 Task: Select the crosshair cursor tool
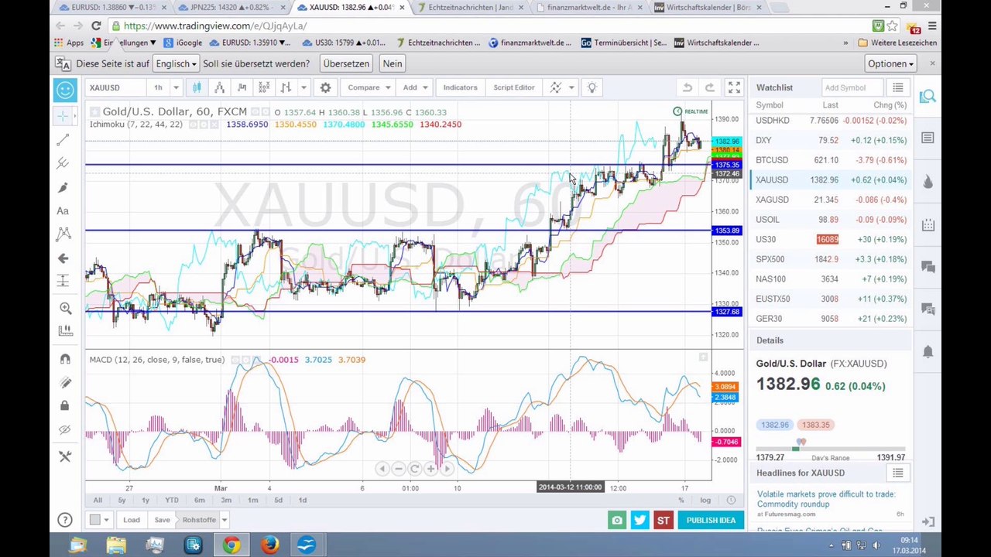coord(63,116)
